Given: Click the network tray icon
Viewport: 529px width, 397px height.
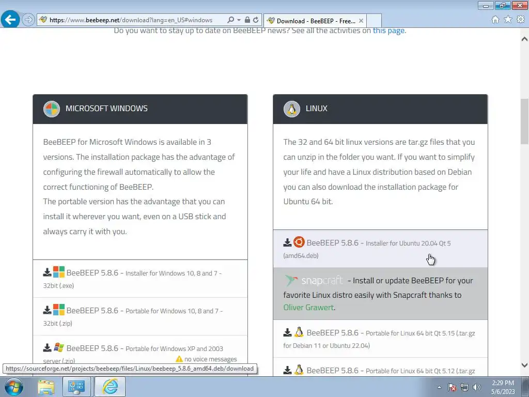Looking at the screenshot, I should click(x=464, y=387).
